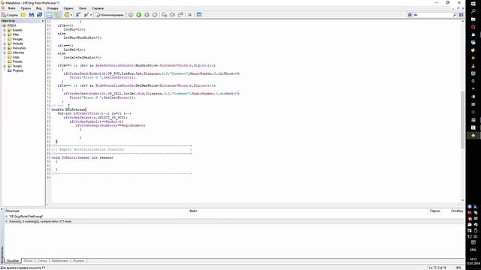Switch to the Журнал tab
Screen dimensions: 481x270
pos(78,260)
